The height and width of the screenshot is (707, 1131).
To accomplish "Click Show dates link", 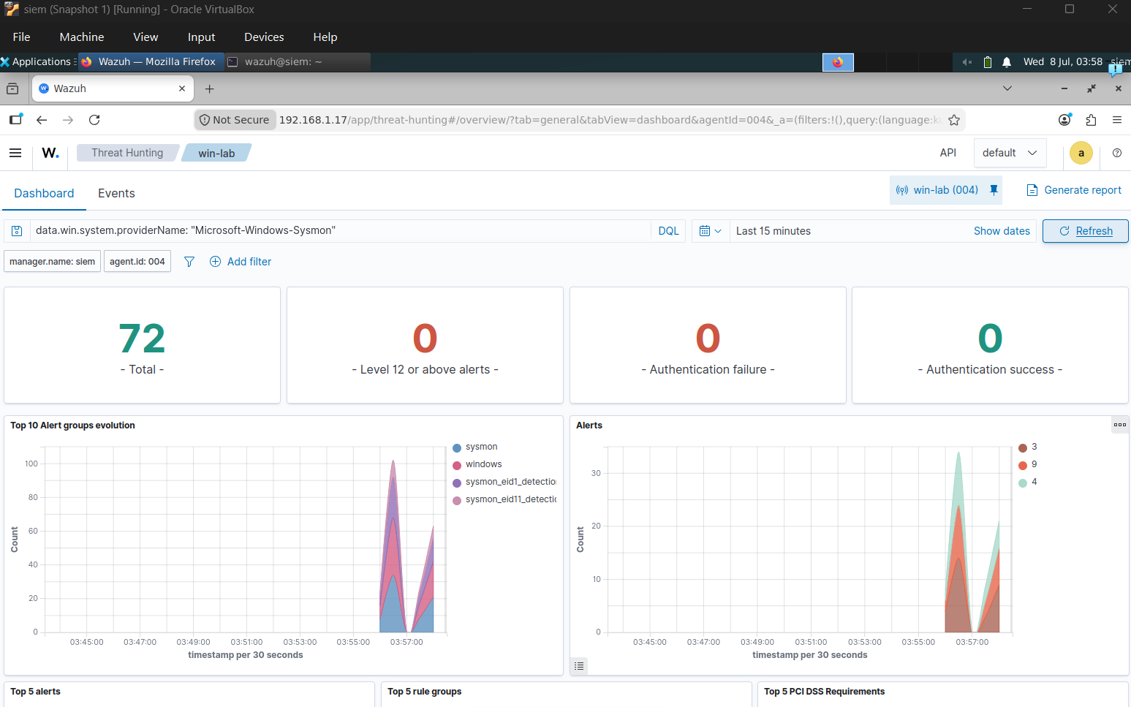I will point(1002,231).
